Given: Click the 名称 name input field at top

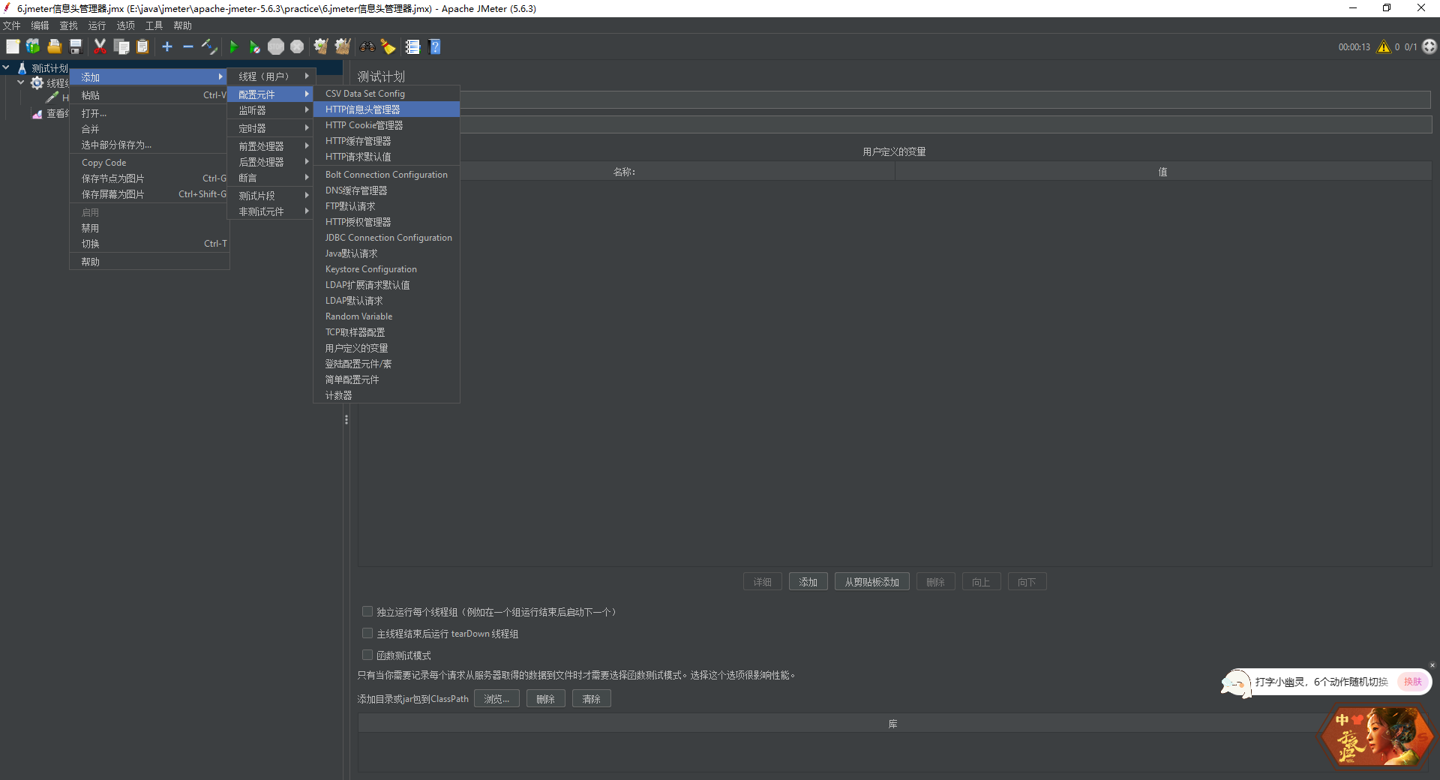Looking at the screenshot, I should pyautogui.click(x=945, y=100).
